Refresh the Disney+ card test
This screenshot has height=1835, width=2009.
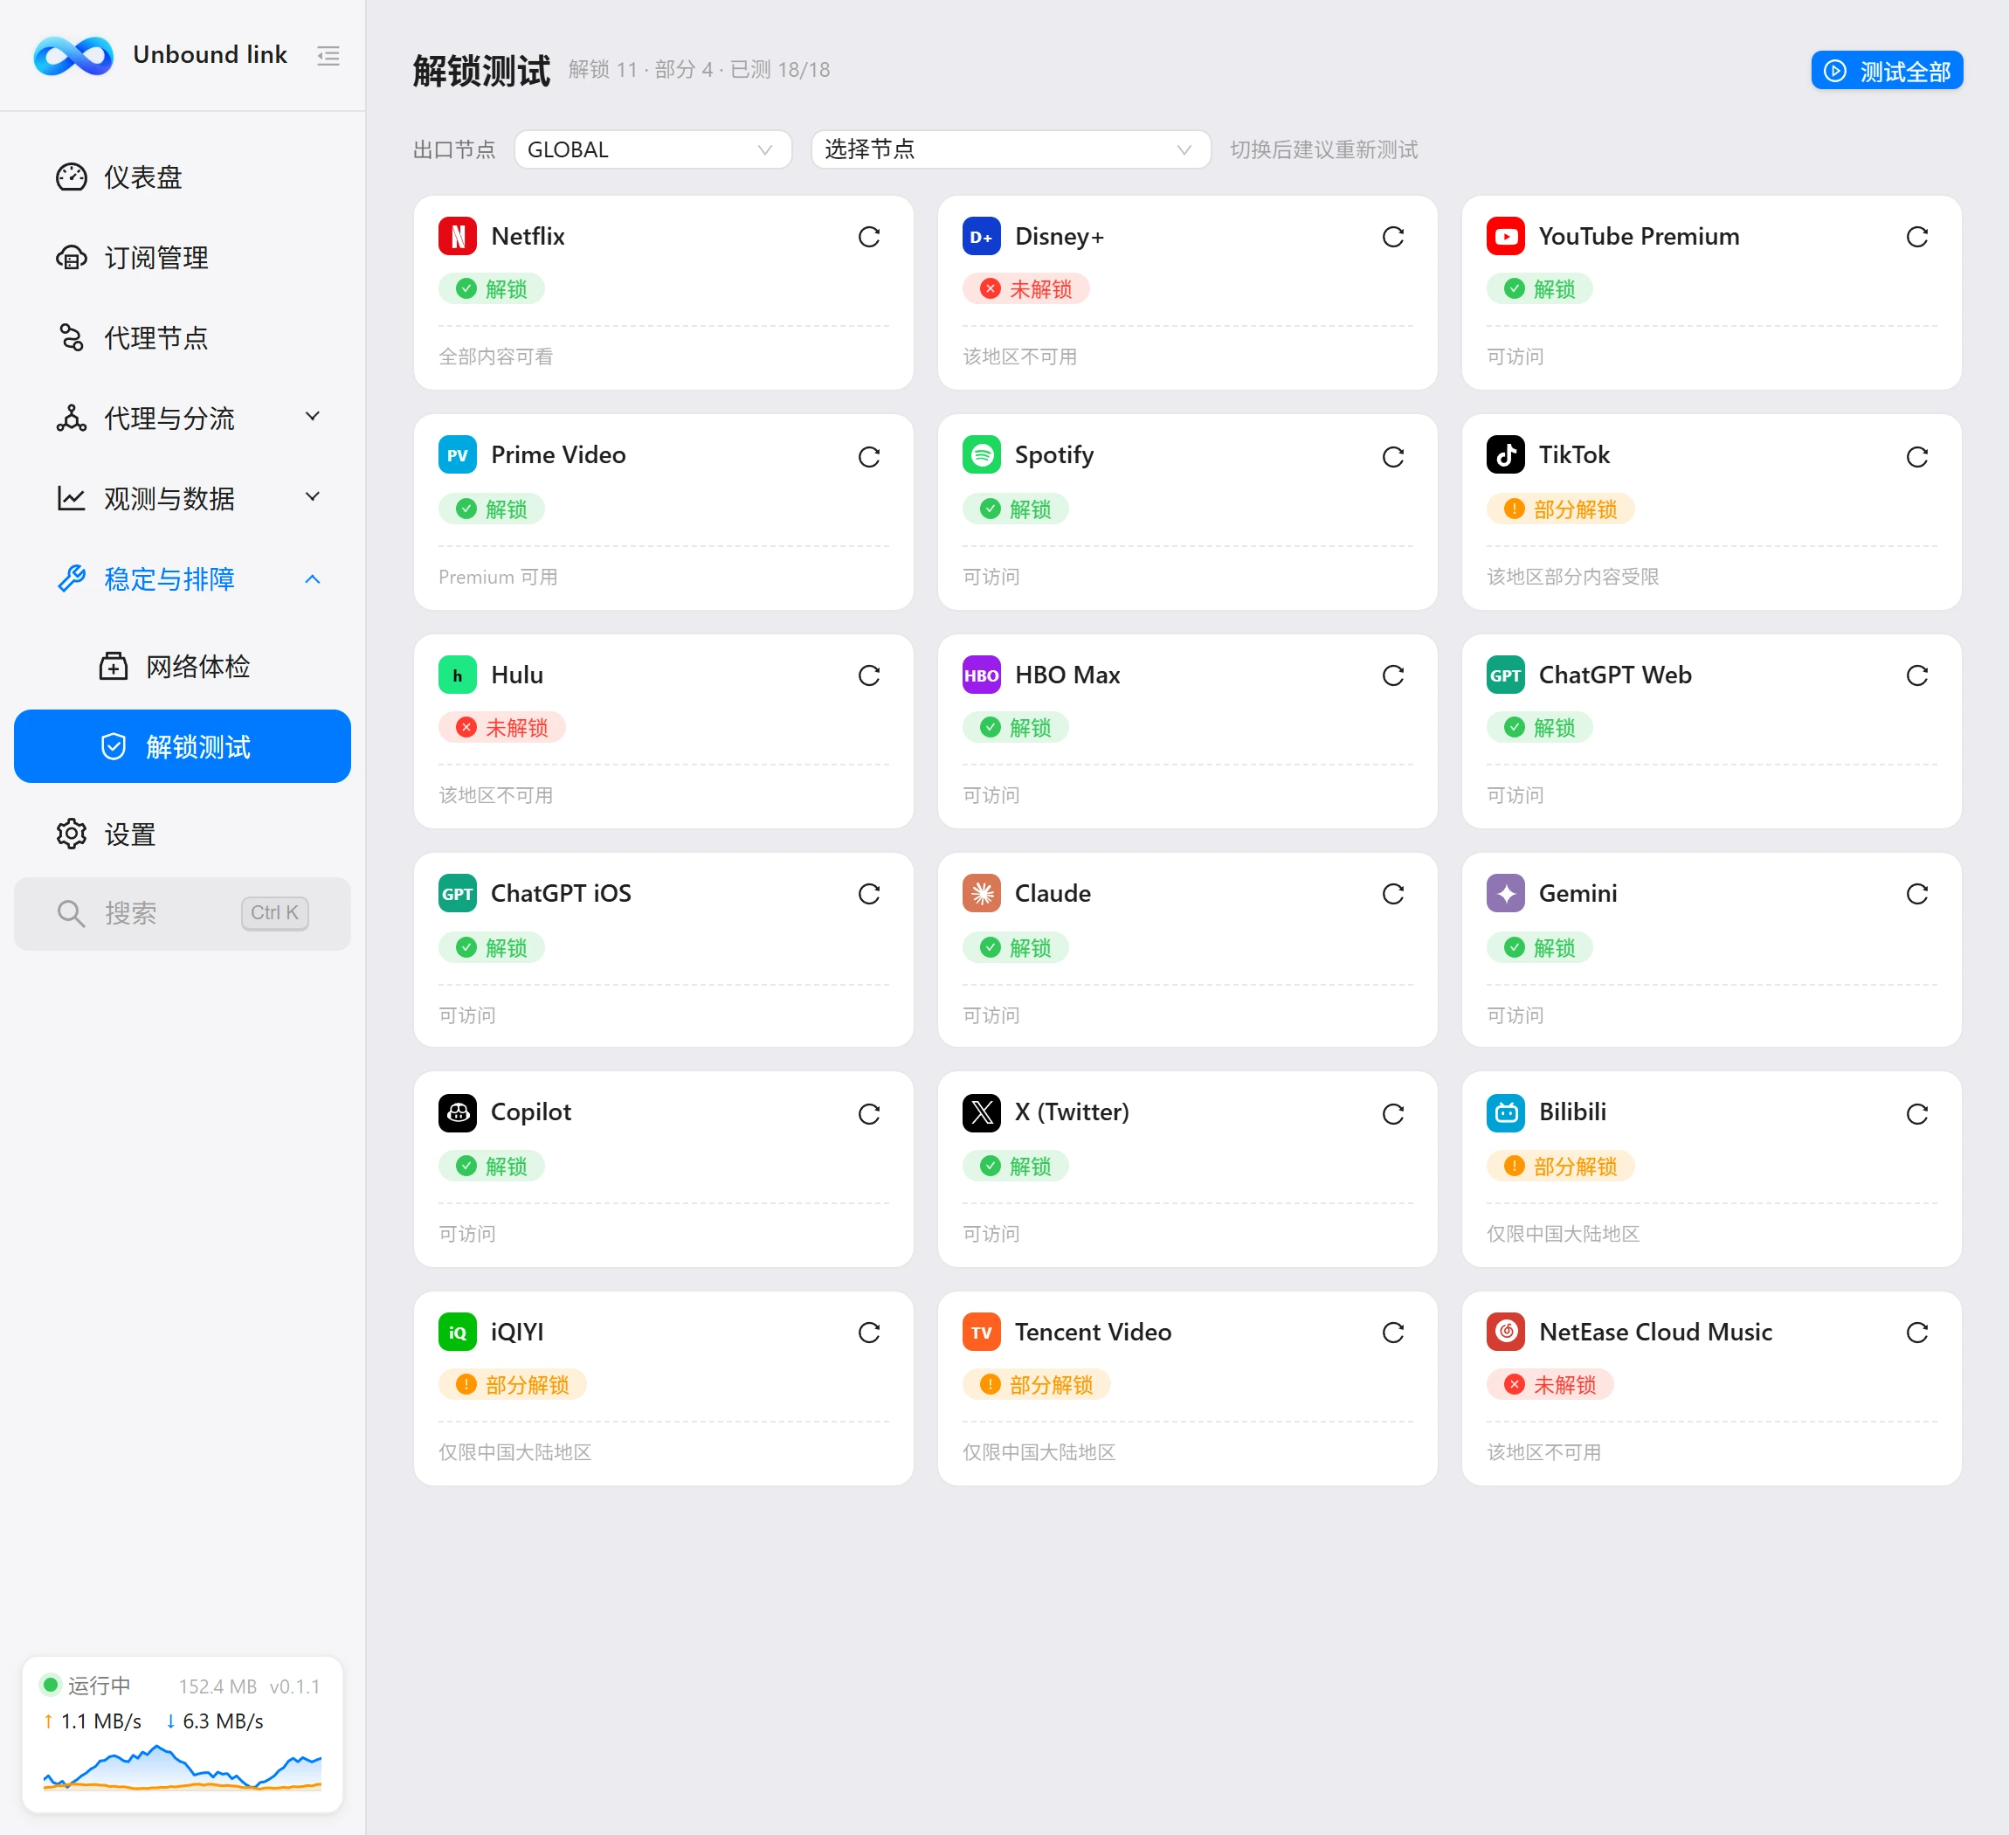[x=1393, y=237]
